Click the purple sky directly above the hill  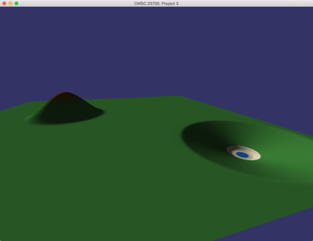(65, 61)
